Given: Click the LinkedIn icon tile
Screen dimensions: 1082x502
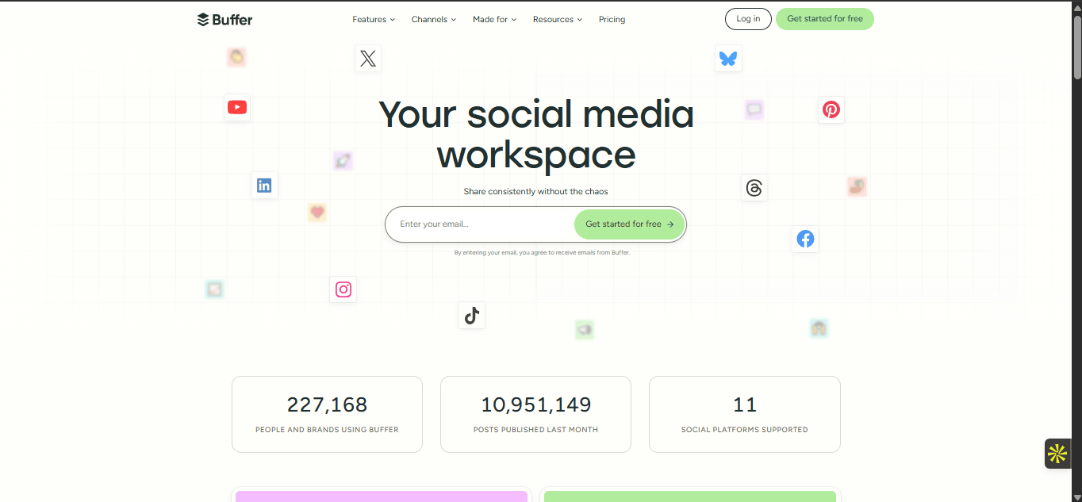Looking at the screenshot, I should (264, 186).
